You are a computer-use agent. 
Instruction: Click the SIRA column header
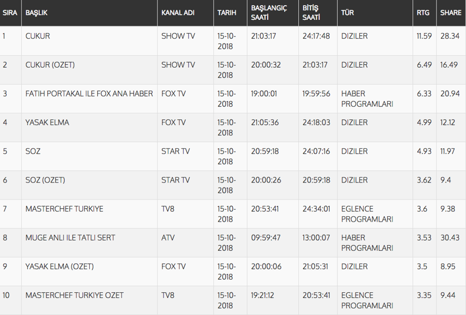10,13
